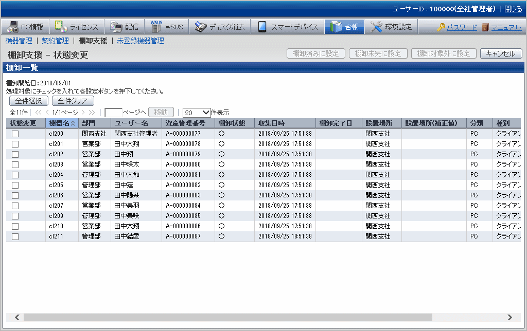Open the ディスク消去 disk erase icon
Screen dimensions: 527x331
click(201, 27)
